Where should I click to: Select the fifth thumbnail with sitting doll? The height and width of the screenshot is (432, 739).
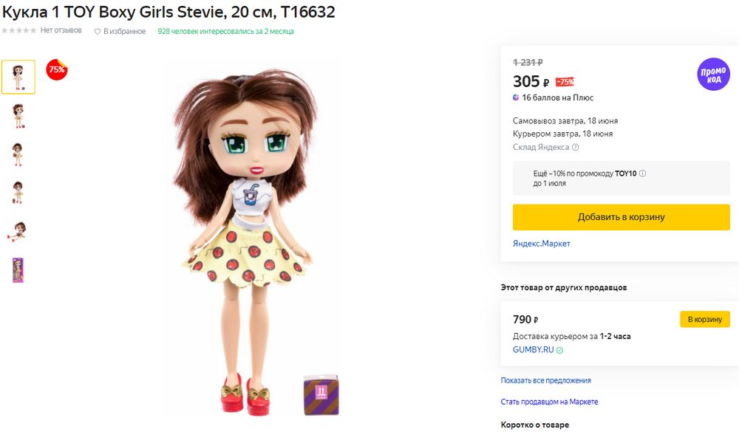(x=18, y=231)
